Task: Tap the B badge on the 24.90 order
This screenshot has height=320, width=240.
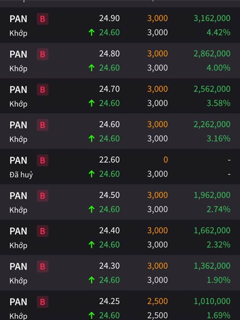Action: 43,19
